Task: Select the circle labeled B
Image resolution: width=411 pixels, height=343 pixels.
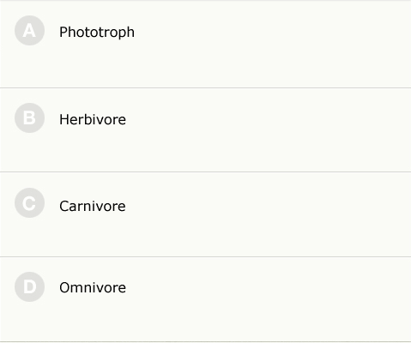Action: 29,117
